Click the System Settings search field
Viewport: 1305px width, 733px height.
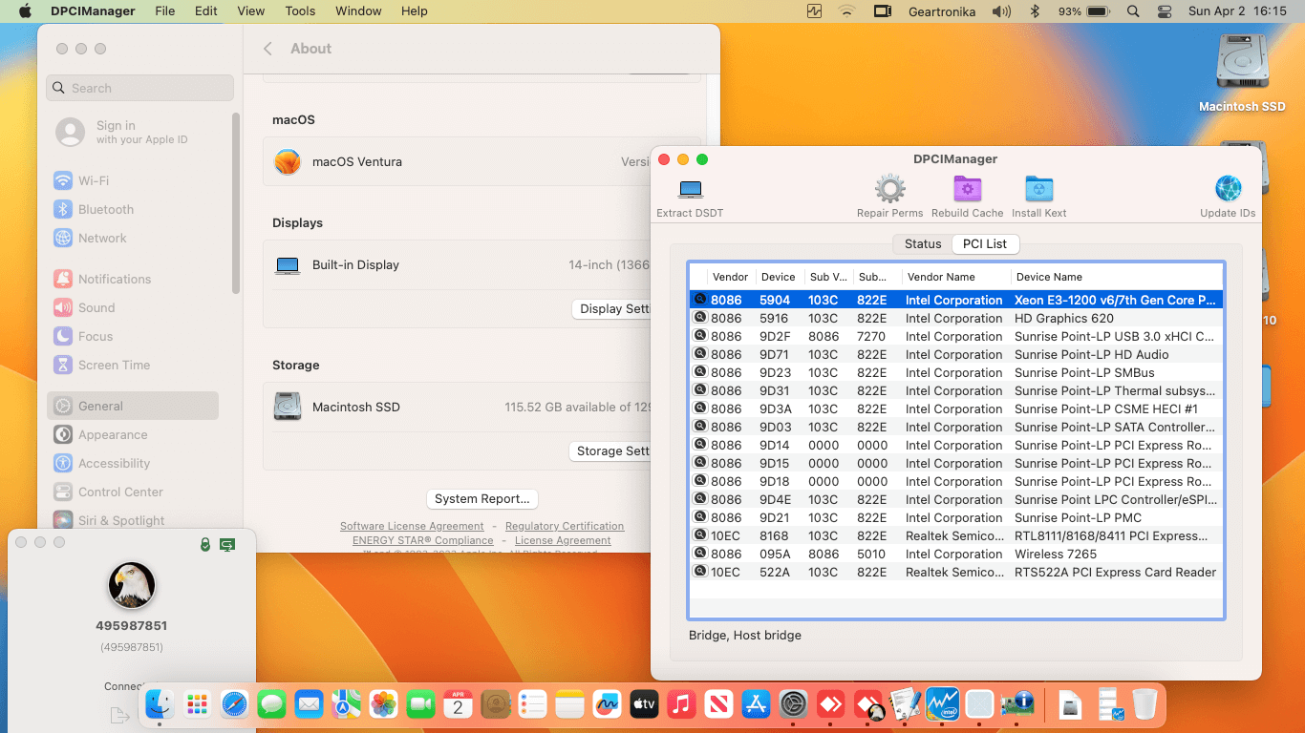pyautogui.click(x=140, y=88)
